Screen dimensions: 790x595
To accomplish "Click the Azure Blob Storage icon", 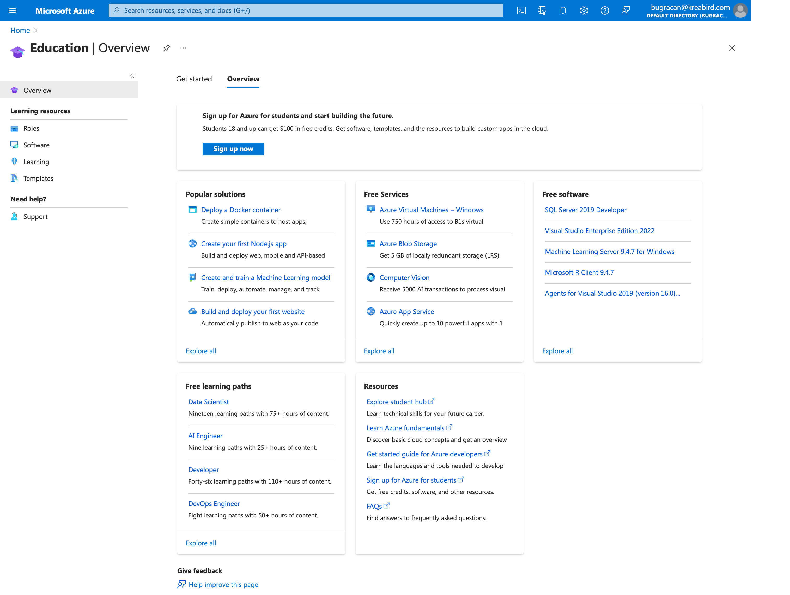I will pyautogui.click(x=371, y=243).
